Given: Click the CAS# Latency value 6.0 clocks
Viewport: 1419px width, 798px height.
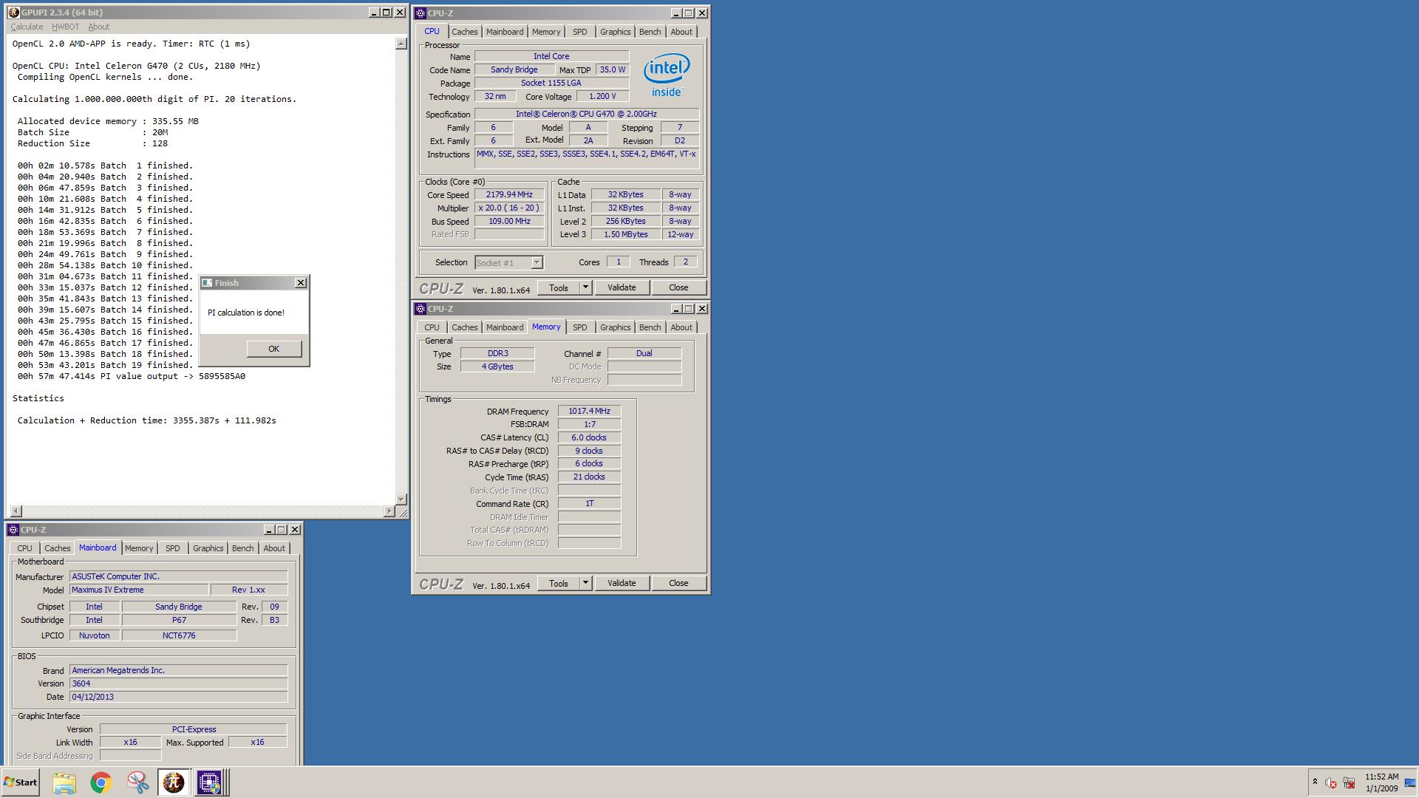Looking at the screenshot, I should pyautogui.click(x=589, y=437).
